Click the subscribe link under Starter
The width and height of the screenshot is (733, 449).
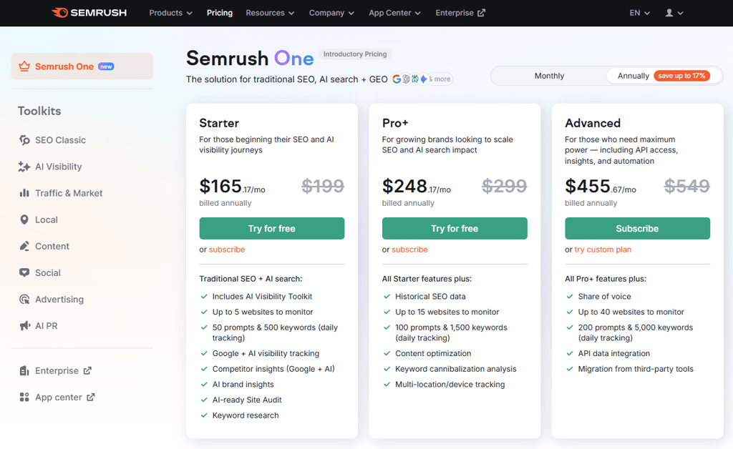point(227,250)
